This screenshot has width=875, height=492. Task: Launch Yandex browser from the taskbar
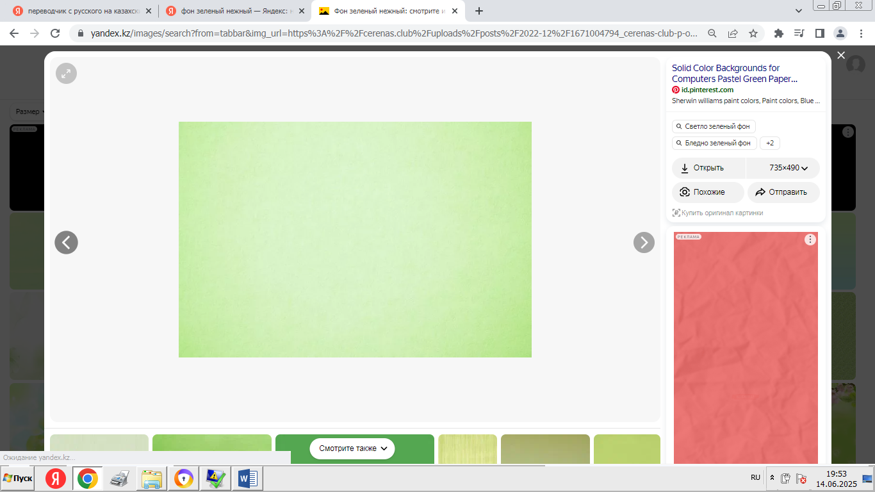[x=56, y=479]
